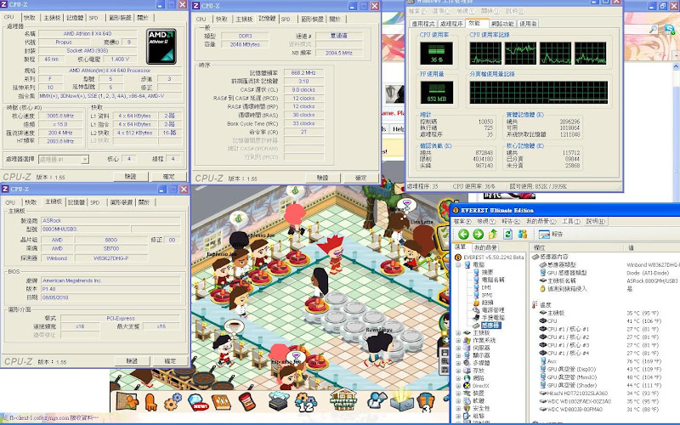Switch to the 處理程序 tab in Task Manager
This screenshot has width=680, height=425.
coord(451,24)
